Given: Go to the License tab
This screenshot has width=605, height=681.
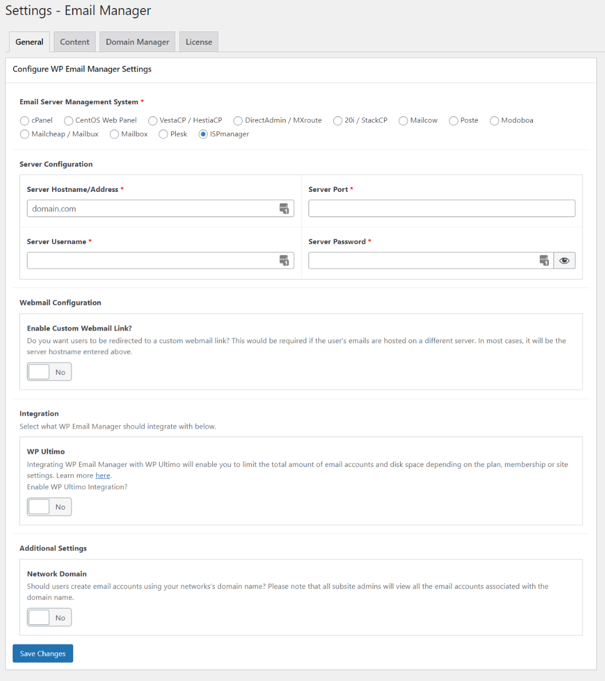Looking at the screenshot, I should 199,42.
